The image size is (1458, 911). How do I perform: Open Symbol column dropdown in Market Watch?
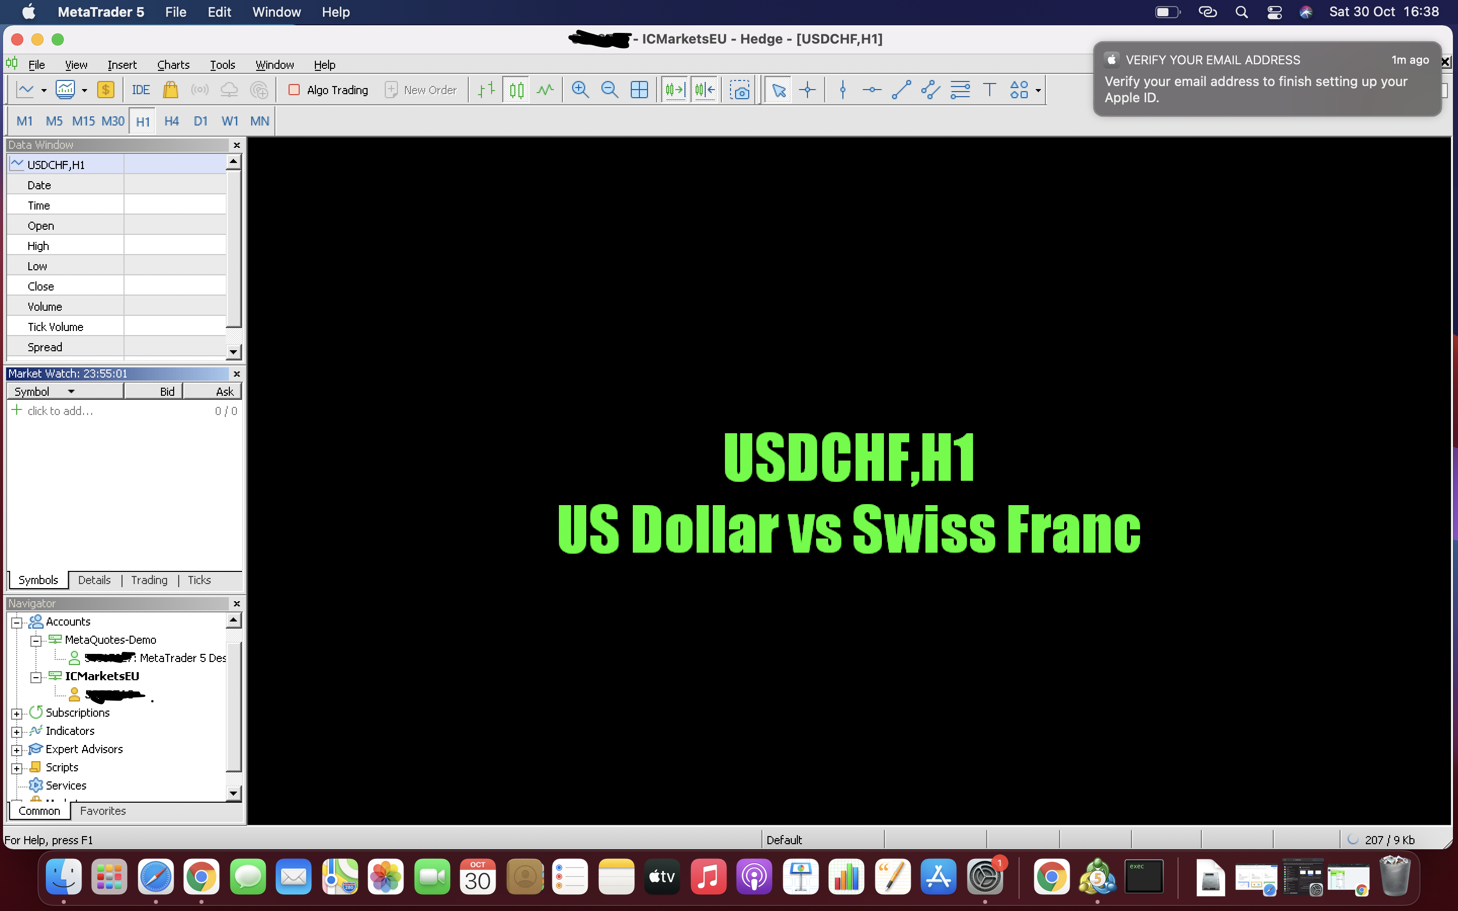71,391
